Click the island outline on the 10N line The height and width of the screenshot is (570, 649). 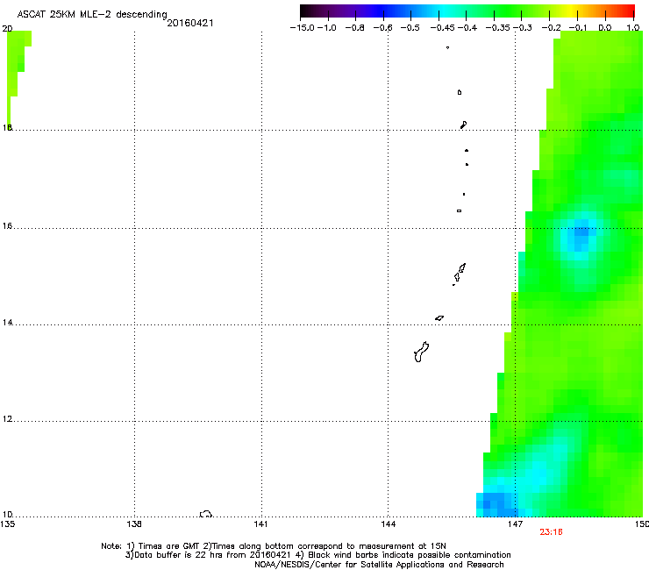point(206,514)
